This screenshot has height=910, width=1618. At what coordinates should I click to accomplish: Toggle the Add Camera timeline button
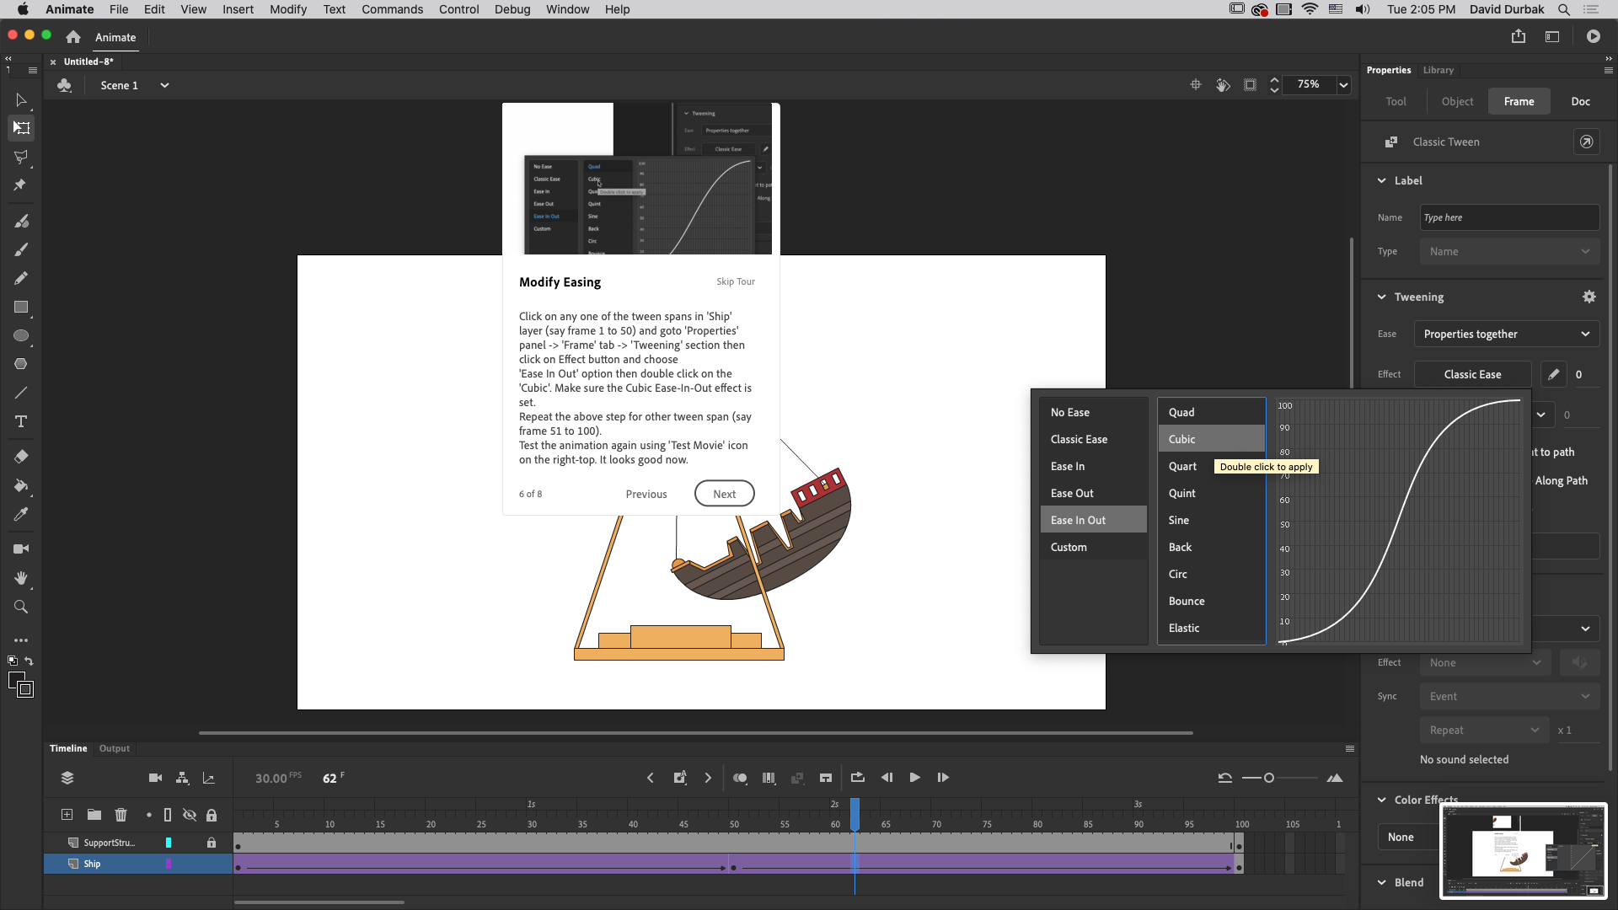tap(155, 778)
